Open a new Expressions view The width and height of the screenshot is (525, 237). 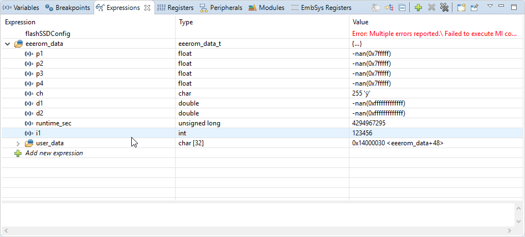click(461, 8)
